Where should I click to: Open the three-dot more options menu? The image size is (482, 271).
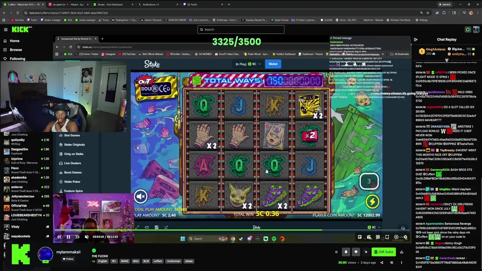coord(401,263)
